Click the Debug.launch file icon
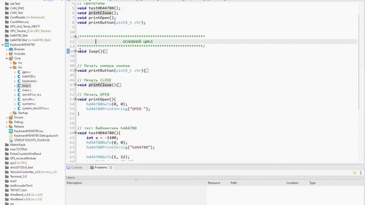The image size is (365, 205). point(11,136)
